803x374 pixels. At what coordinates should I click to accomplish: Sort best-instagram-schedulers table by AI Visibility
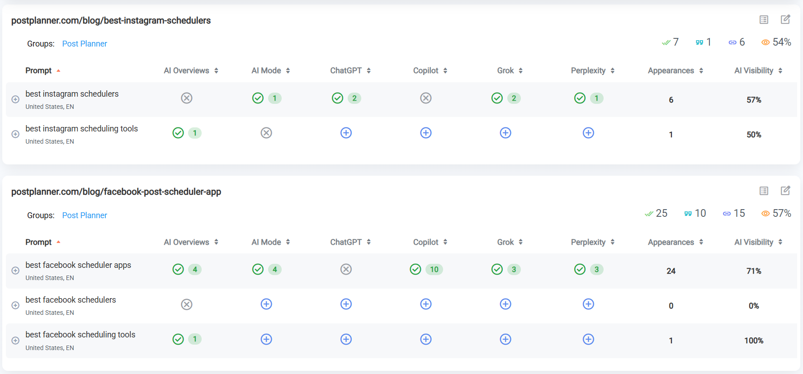pyautogui.click(x=758, y=70)
